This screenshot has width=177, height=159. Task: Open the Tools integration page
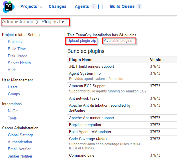click(12, 118)
